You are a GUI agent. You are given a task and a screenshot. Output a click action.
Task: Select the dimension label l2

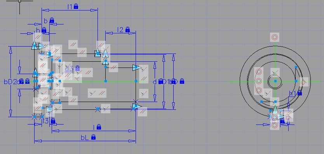click(x=120, y=30)
